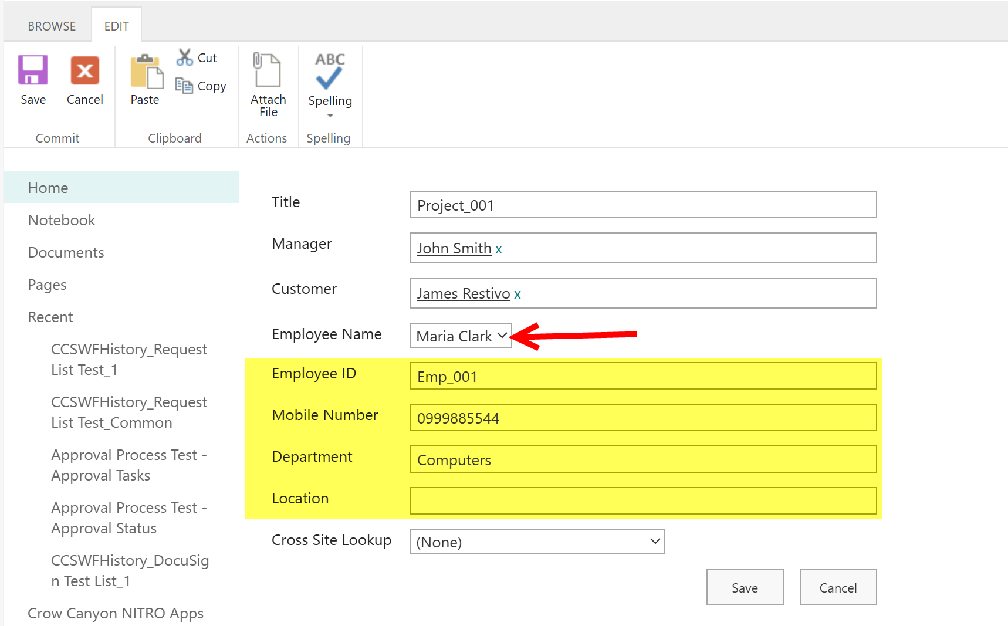Click into the Mobile Number field

click(643, 418)
